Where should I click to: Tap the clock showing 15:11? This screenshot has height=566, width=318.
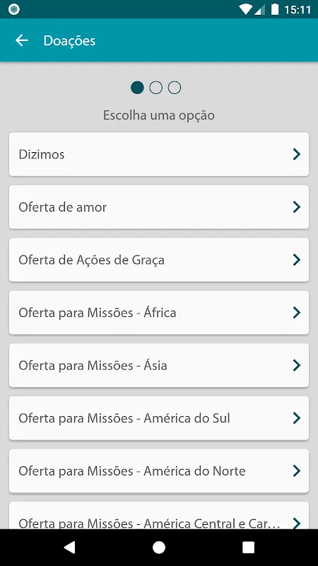click(298, 10)
